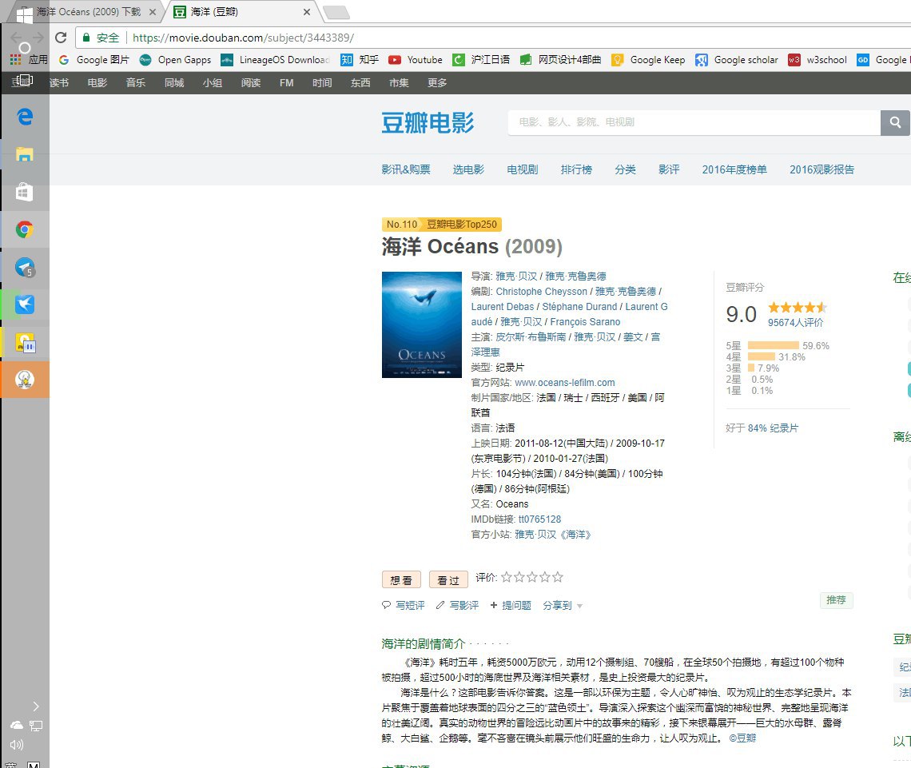Open File Explorer from the taskbar

pos(25,154)
